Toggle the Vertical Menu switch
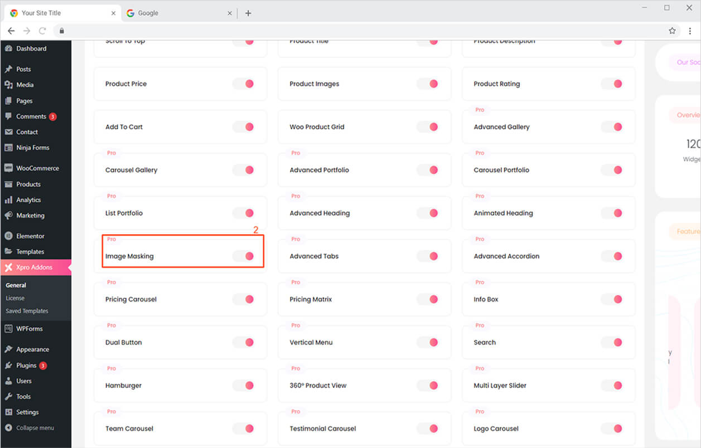Screen dimensions: 701x448 427,342
